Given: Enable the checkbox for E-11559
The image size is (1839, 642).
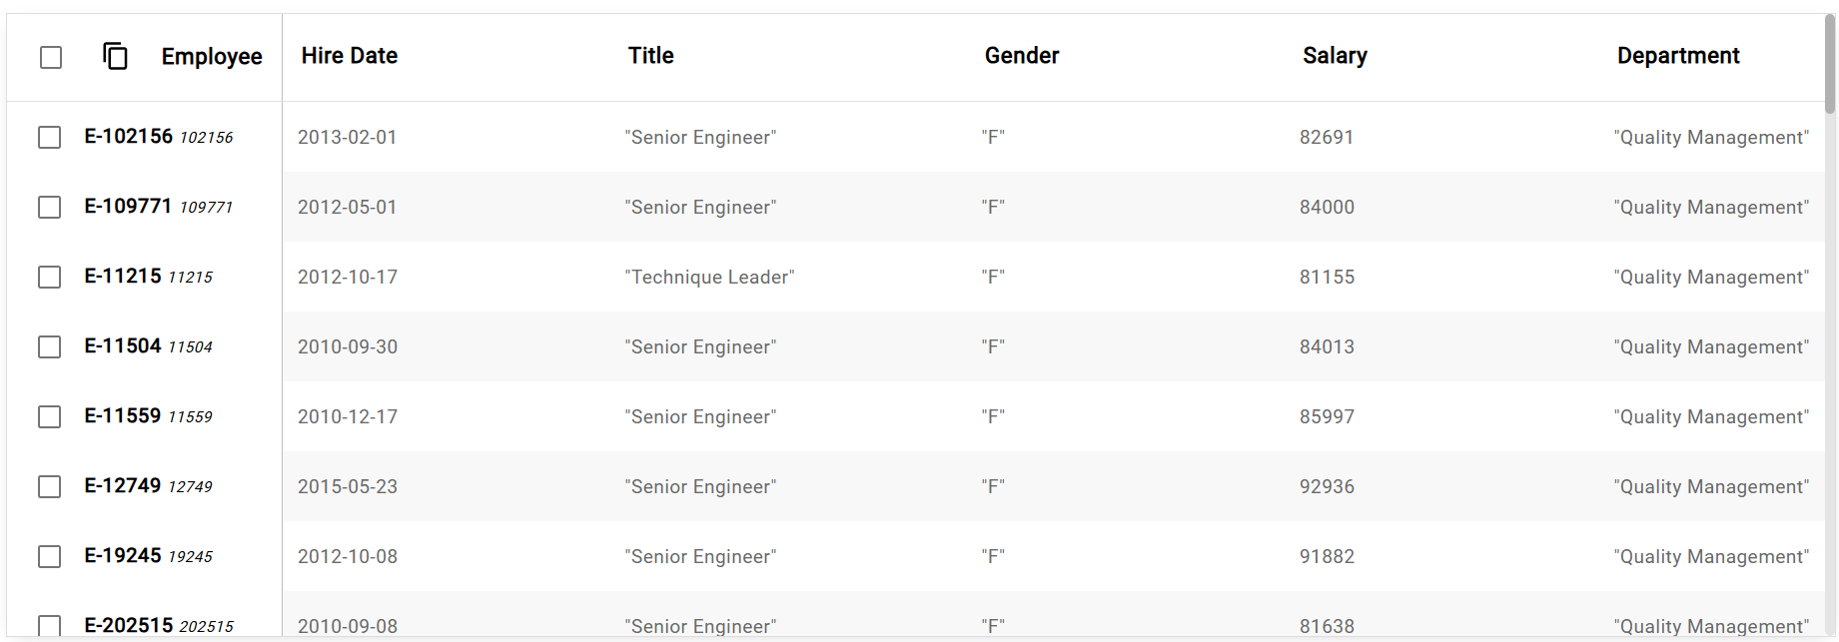Looking at the screenshot, I should (x=49, y=416).
